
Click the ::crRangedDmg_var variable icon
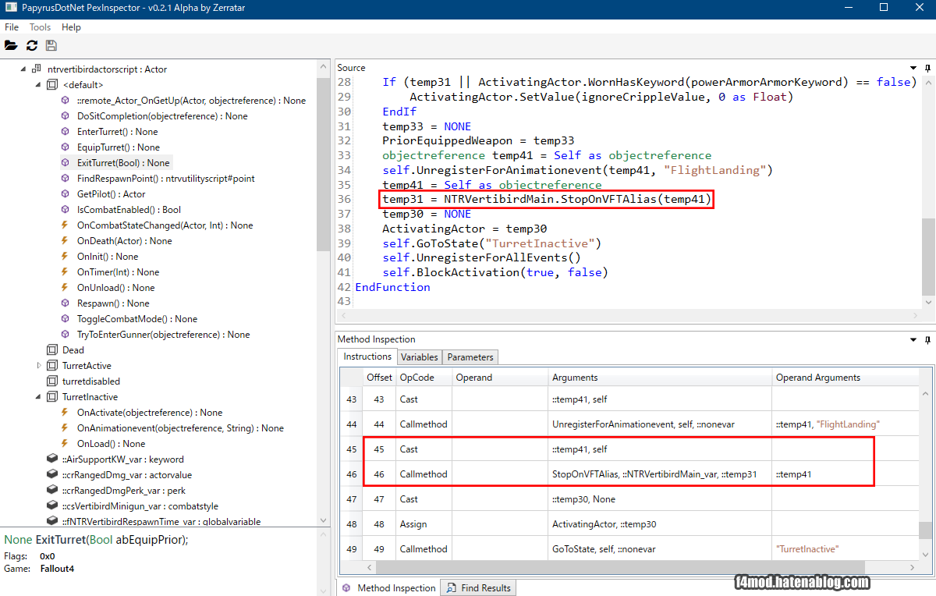click(52, 475)
